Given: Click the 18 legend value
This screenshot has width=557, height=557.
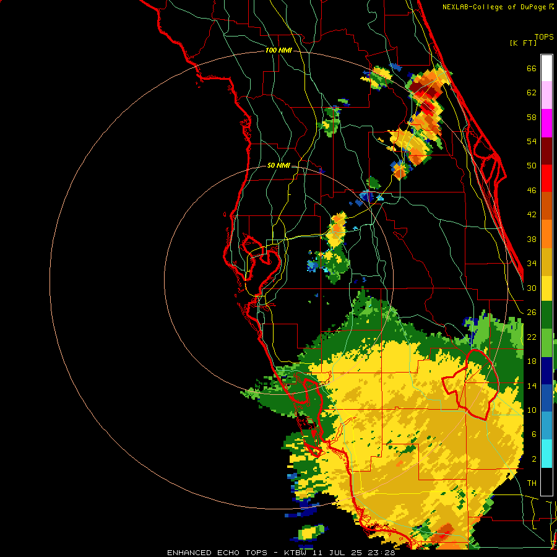Looking at the screenshot, I should 532,361.
